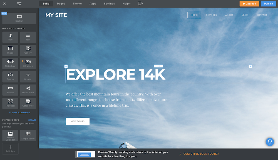
Task: Select the Title element
Action: click(10, 37)
